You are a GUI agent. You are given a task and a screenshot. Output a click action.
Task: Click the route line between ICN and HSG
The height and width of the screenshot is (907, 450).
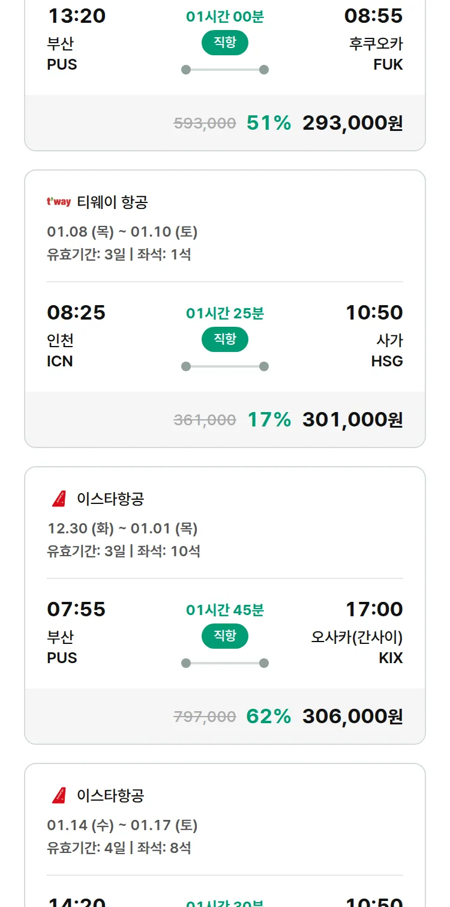(225, 366)
